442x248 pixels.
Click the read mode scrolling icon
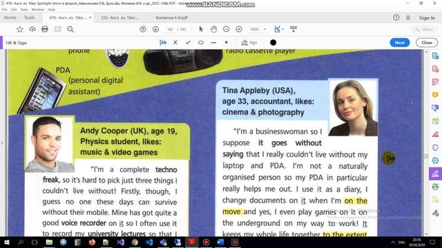click(294, 29)
